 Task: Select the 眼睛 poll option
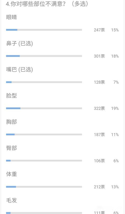12,17
